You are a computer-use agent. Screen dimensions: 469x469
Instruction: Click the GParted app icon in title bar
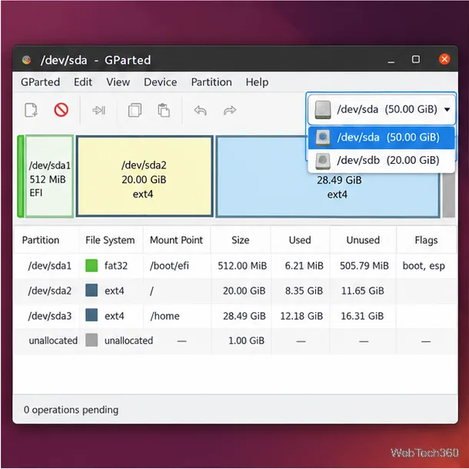(x=27, y=60)
